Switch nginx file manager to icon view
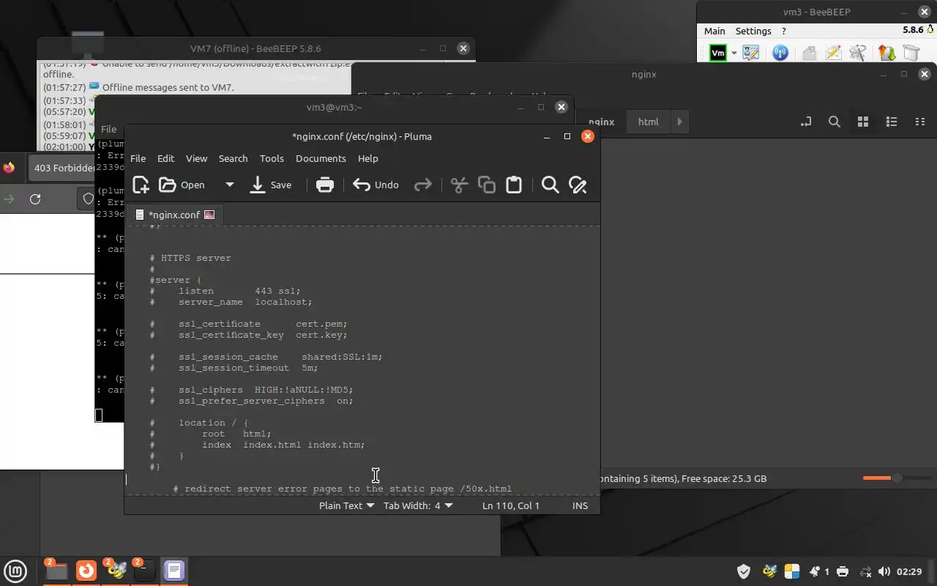This screenshot has height=586, width=937. [x=862, y=122]
